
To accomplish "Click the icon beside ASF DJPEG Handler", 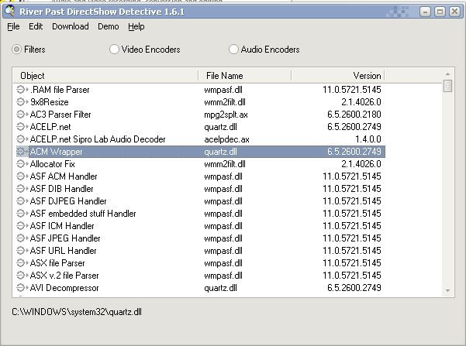I will click(x=22, y=201).
